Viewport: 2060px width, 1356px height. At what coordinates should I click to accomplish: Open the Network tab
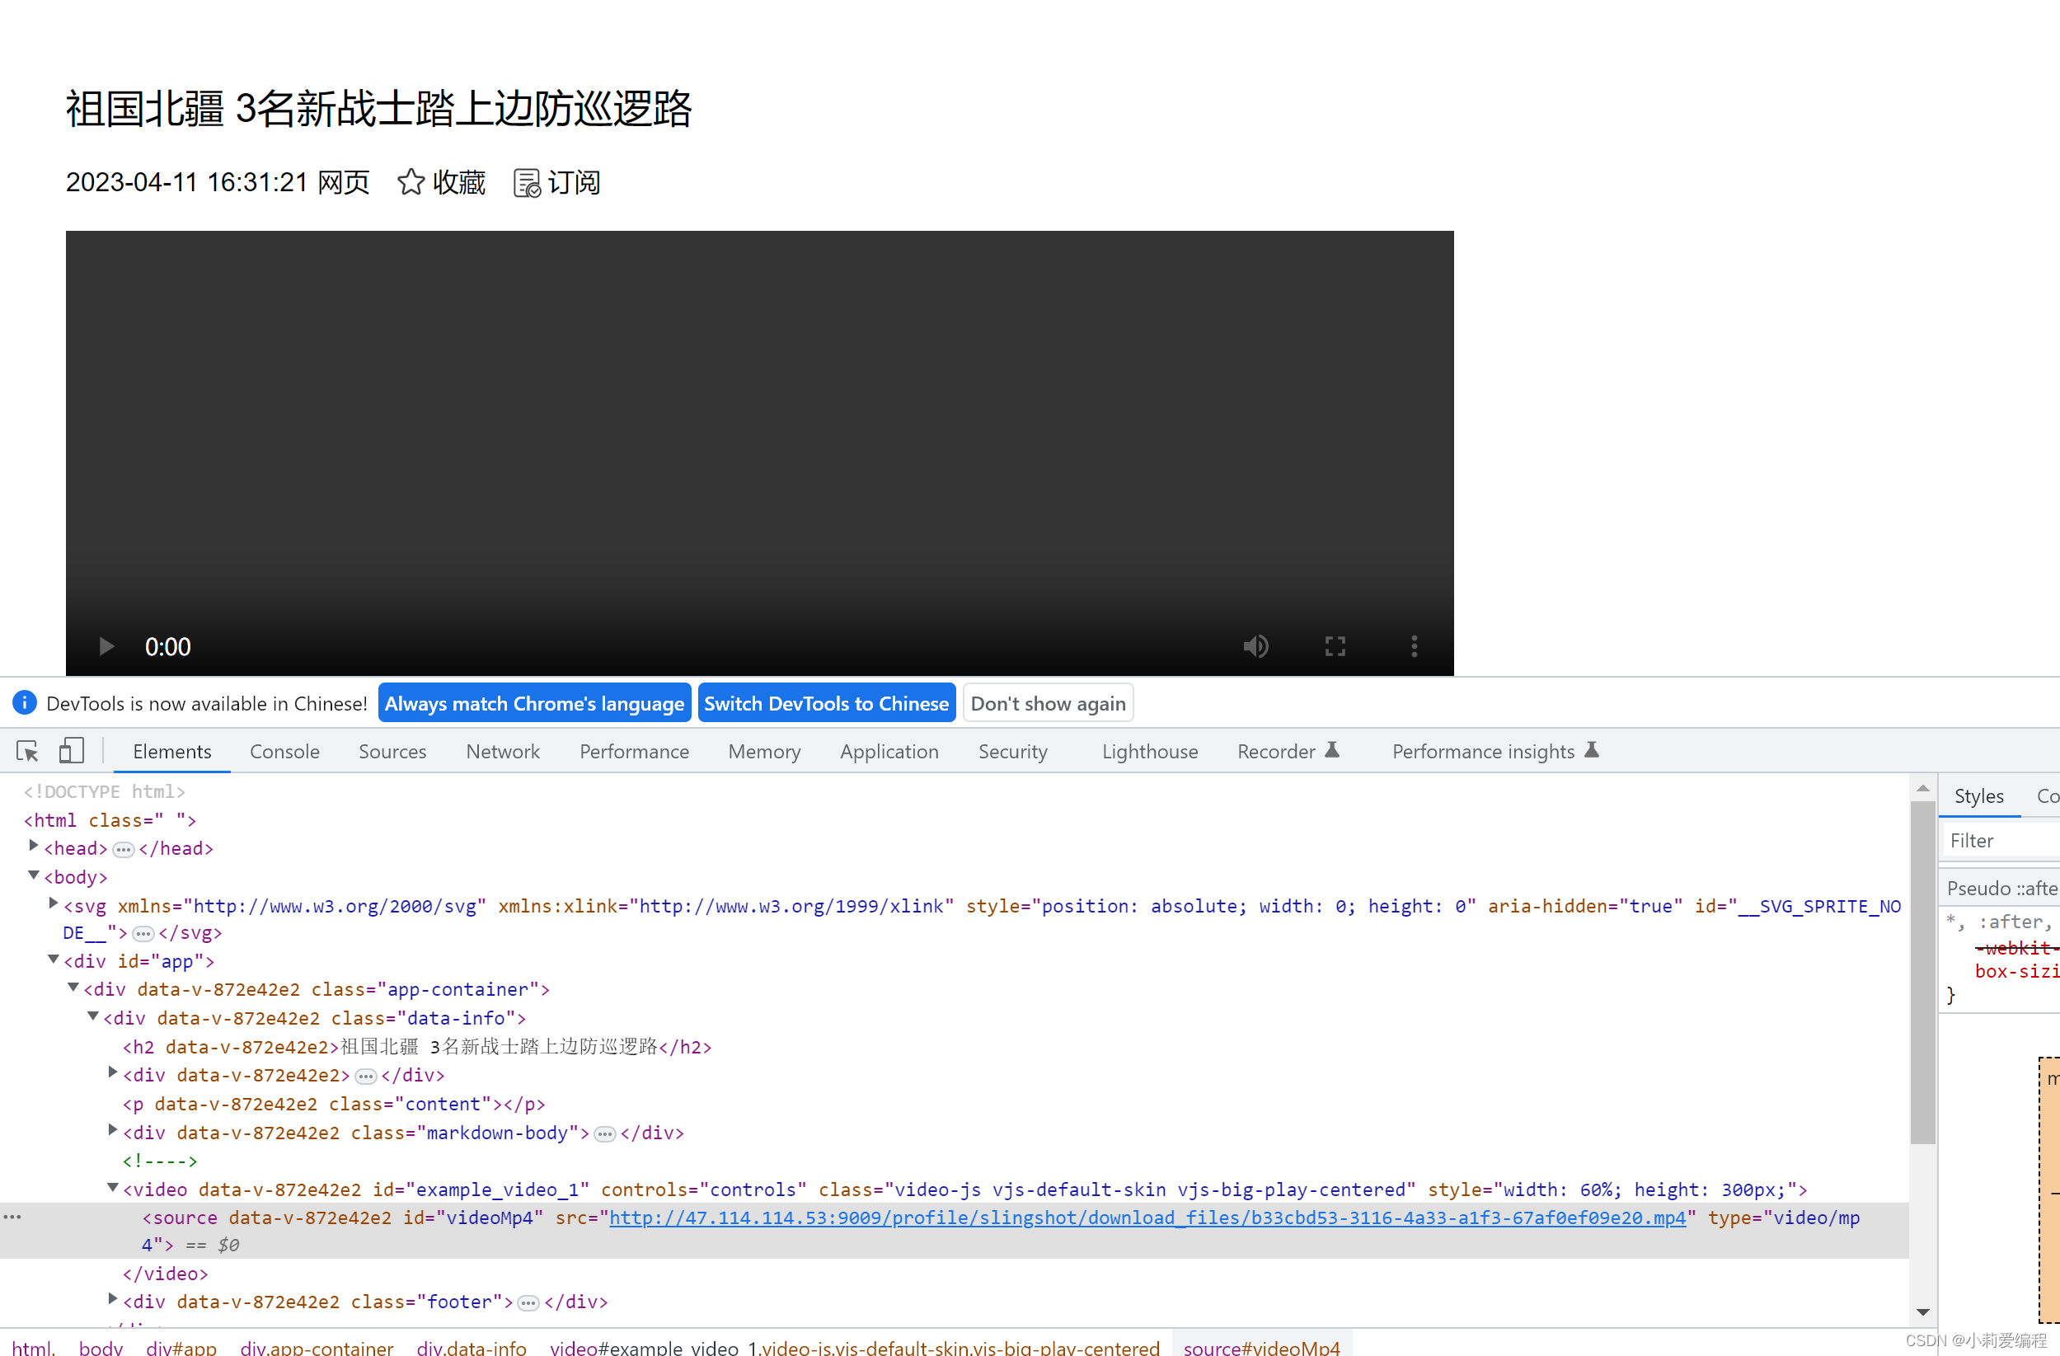point(503,751)
